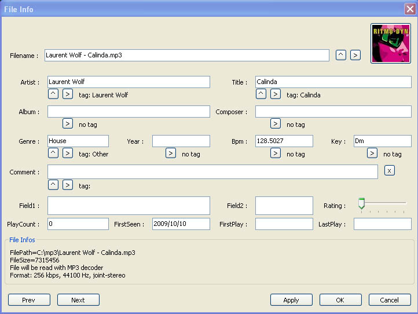
Task: Click the FilePath line in File Infos
Action: pyautogui.click(x=72, y=253)
